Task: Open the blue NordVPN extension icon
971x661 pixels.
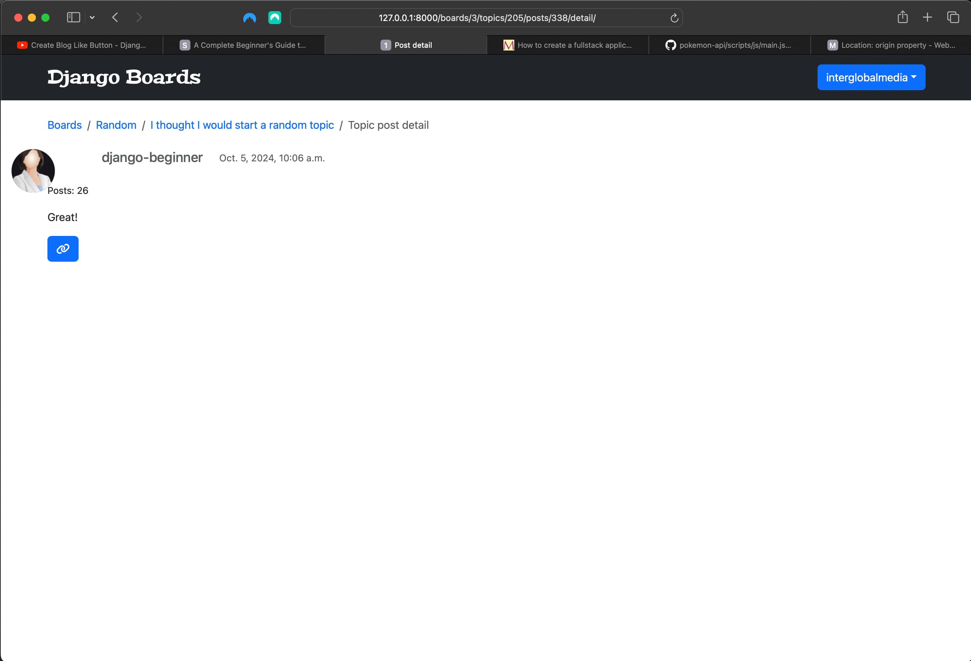Action: [x=249, y=18]
